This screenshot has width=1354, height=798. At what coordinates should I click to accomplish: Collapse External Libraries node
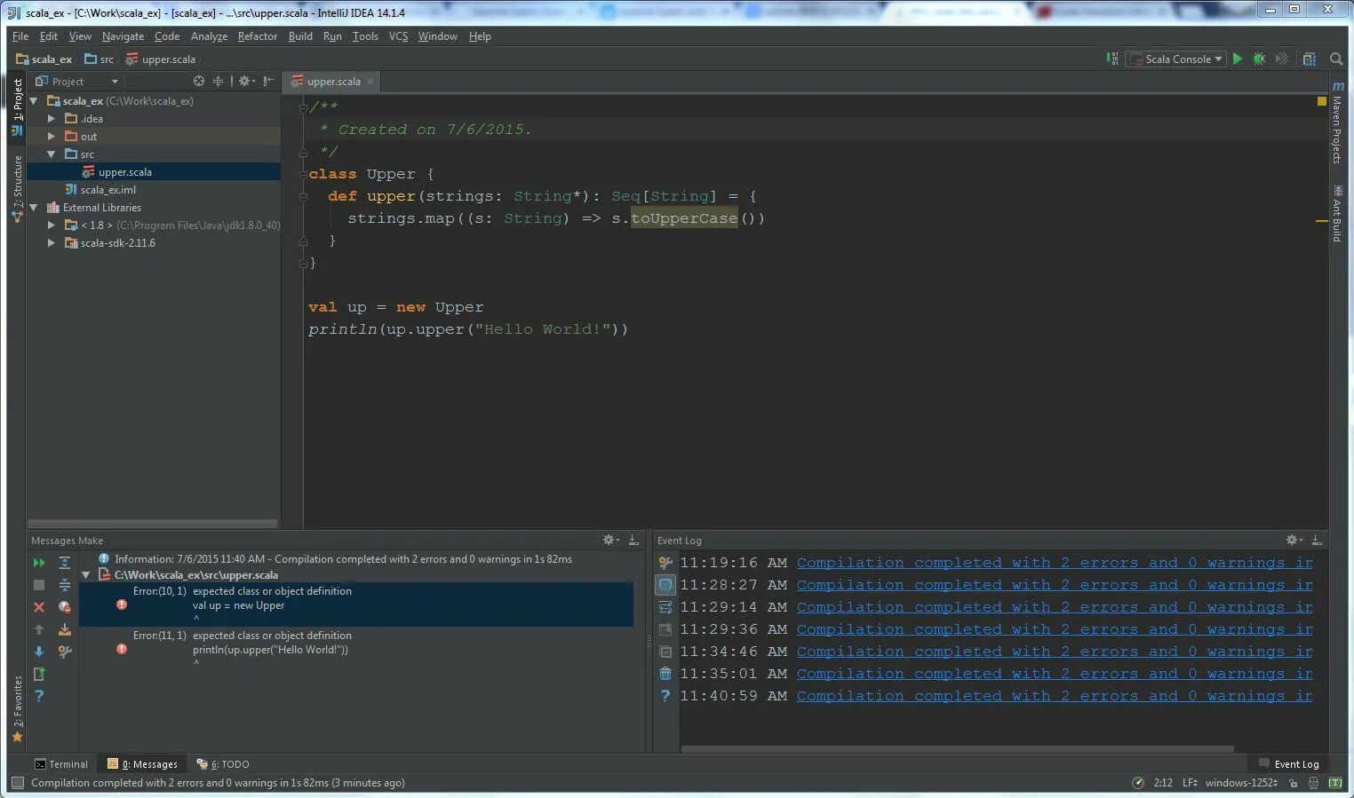click(34, 208)
